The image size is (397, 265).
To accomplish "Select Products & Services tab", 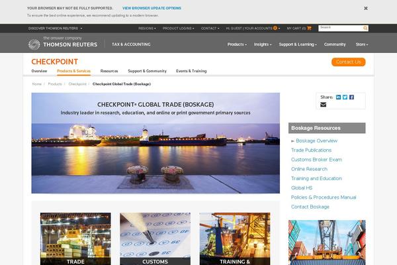I will tap(73, 71).
